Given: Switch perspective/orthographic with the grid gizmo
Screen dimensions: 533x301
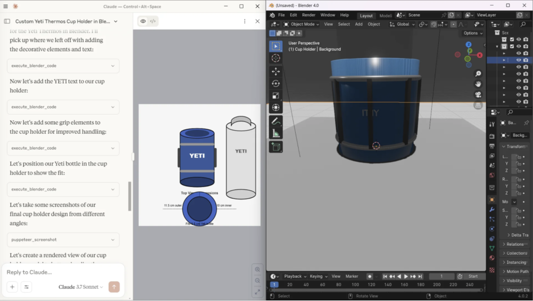Looking at the screenshot, I should coord(478,105).
